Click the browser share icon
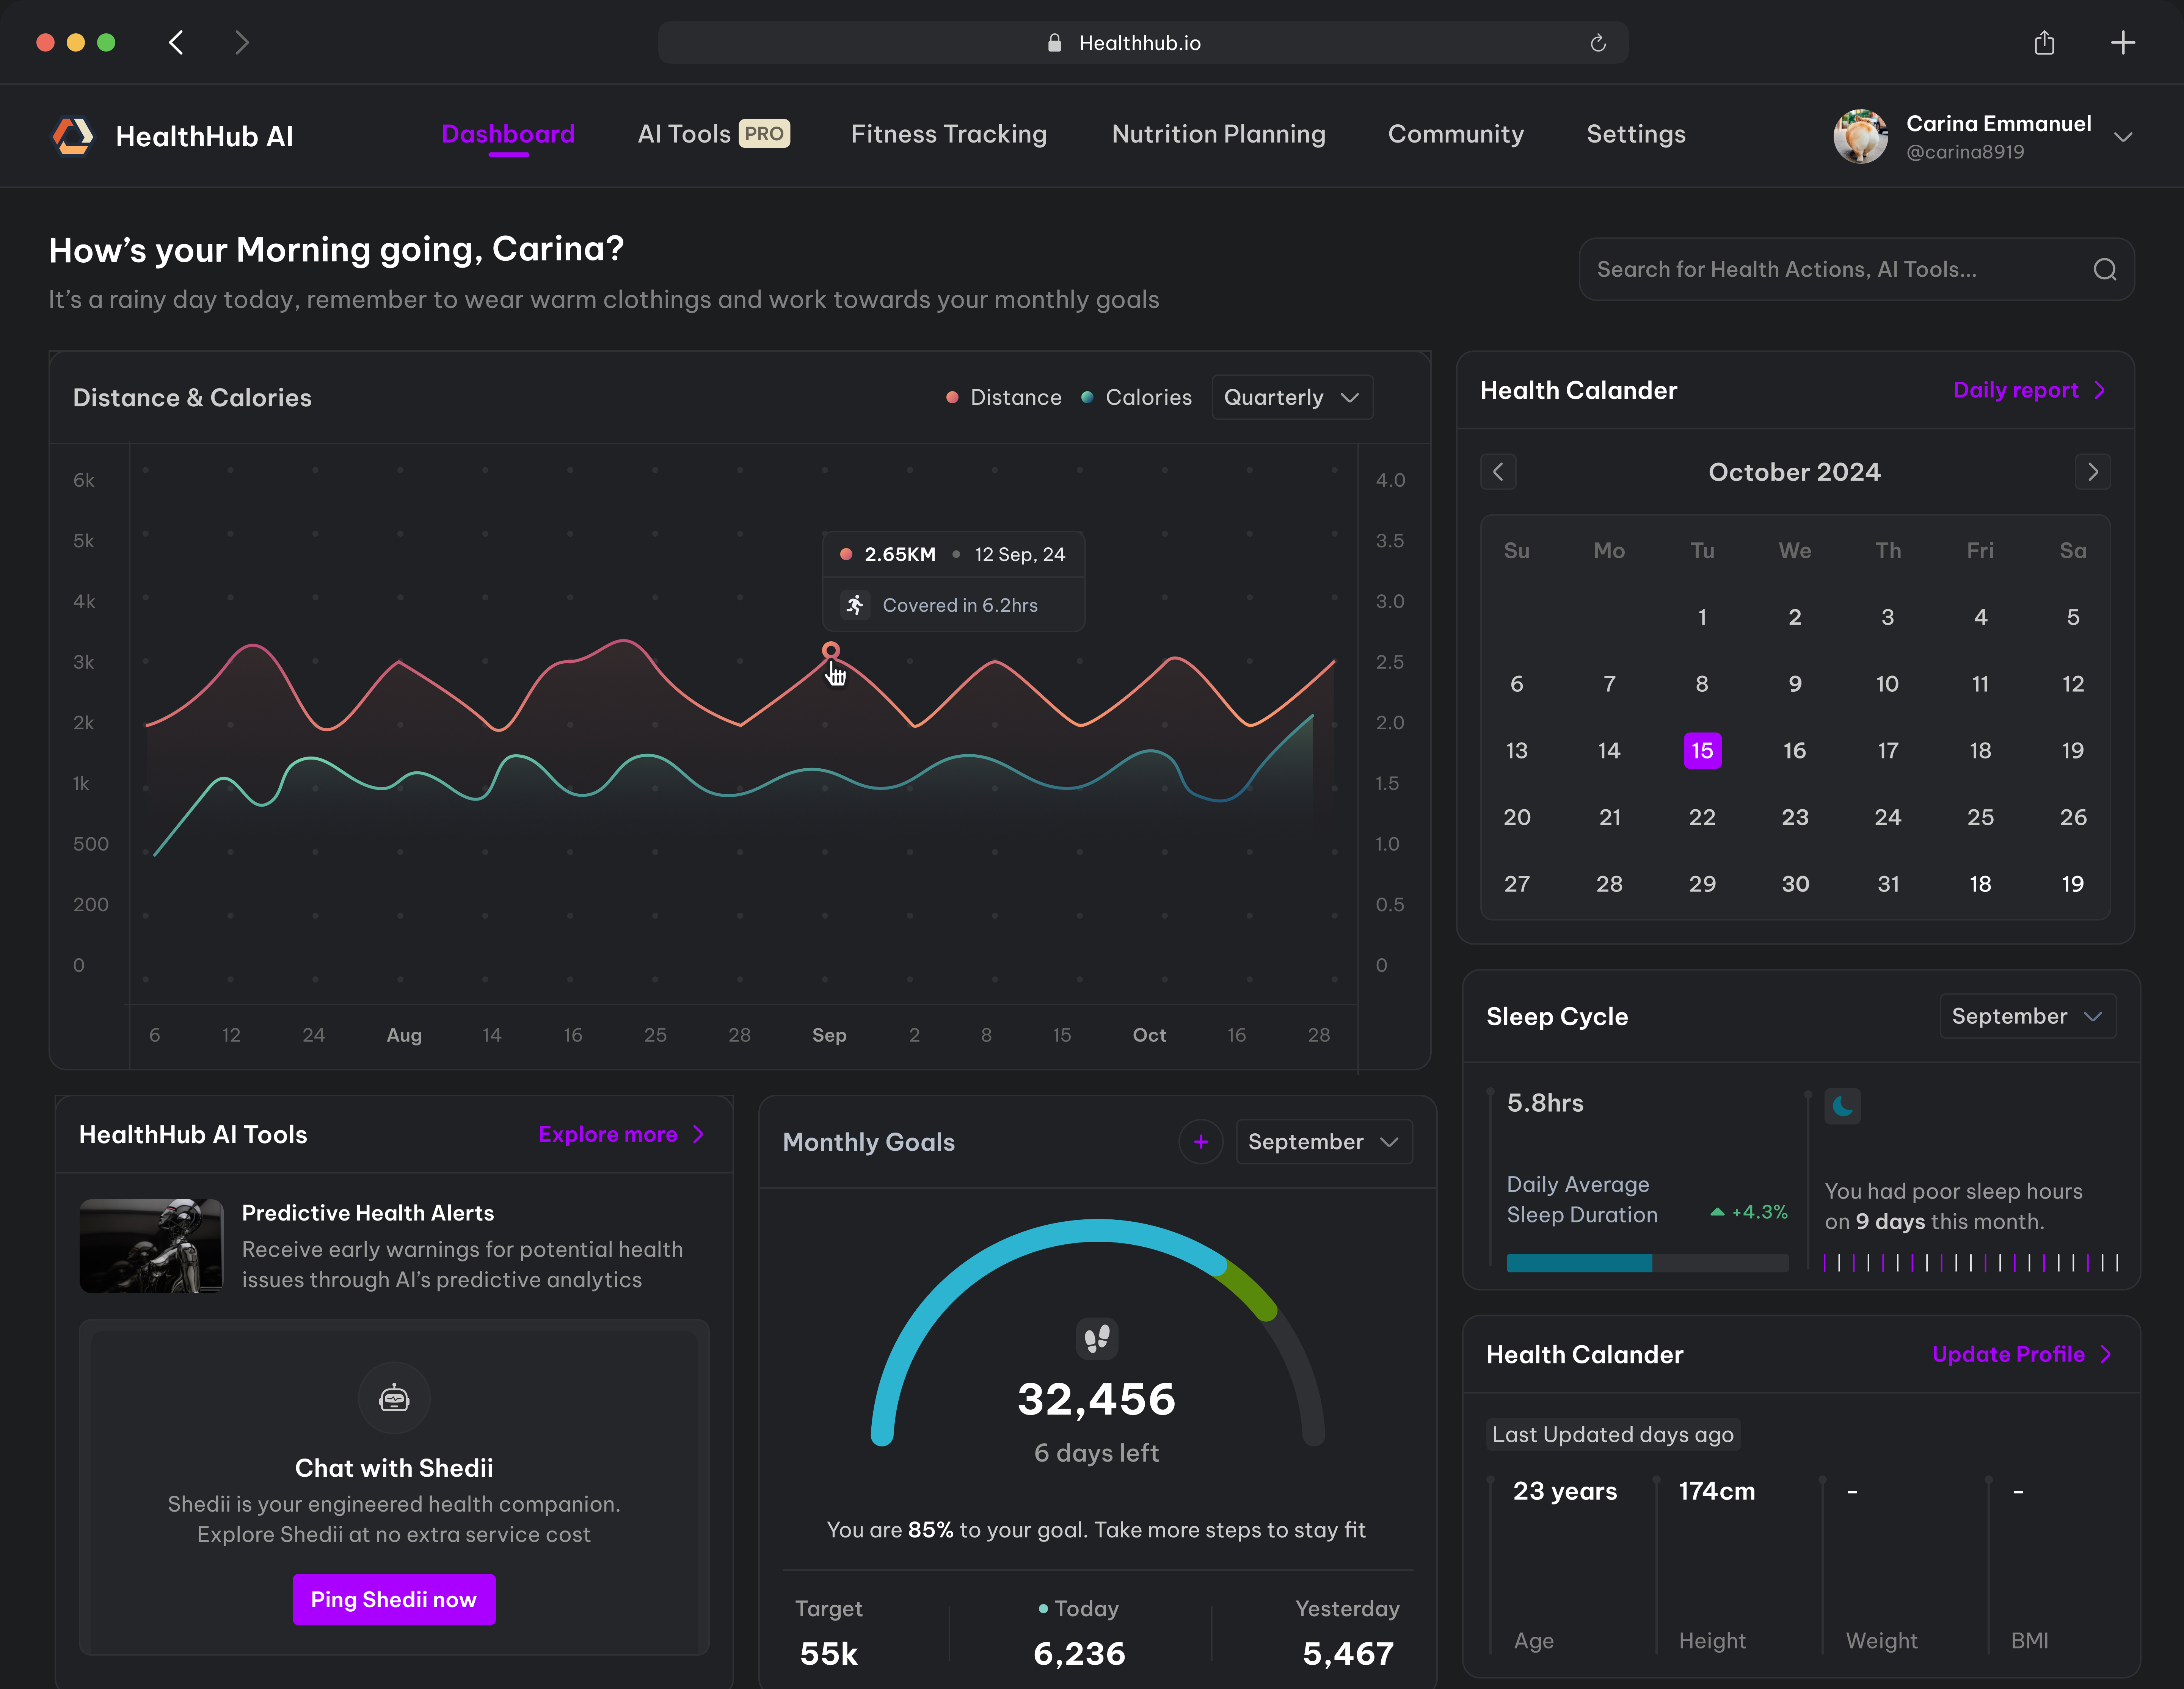Screen dimensions: 2184x1689 [x=2044, y=43]
